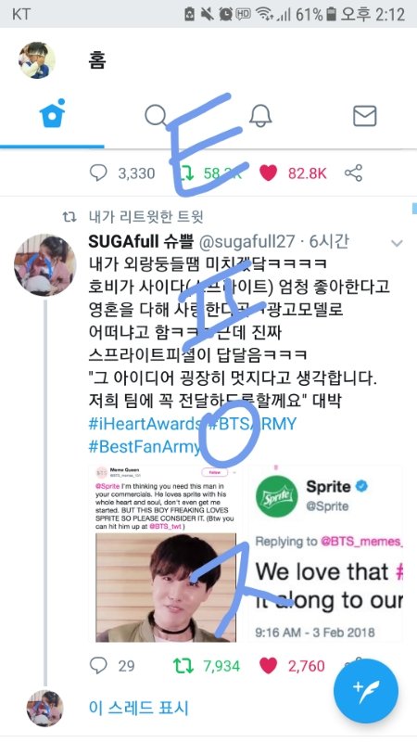Open the Search tab magnifier
This screenshot has height=742, width=417.
tap(156, 115)
